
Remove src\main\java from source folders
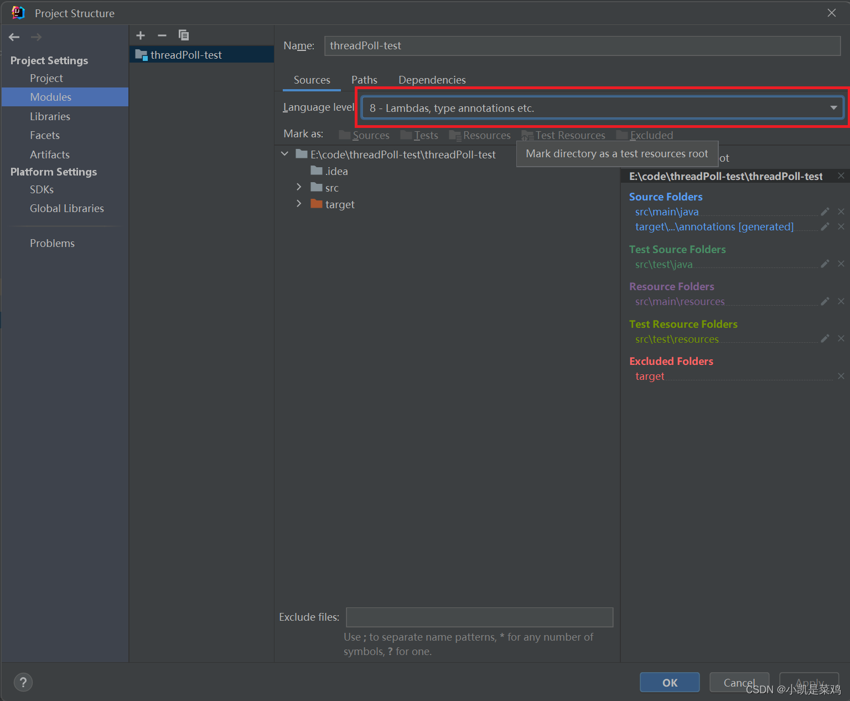point(841,212)
